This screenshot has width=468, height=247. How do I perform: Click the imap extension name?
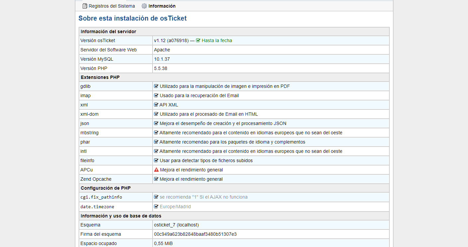pyautogui.click(x=85, y=95)
